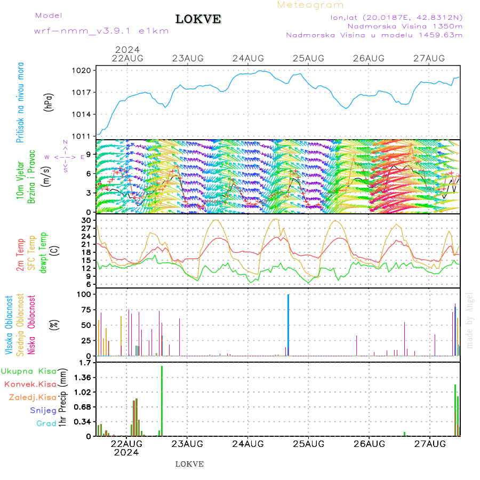Click the "Brzina i Pravac" label
Viewport: 480px width, 480px height.
point(31,177)
